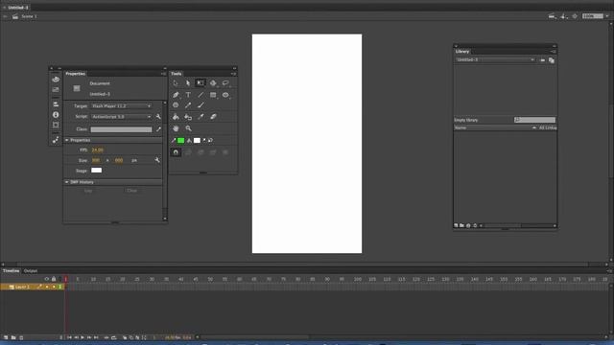Toggle Snap to Objects magnet in Tools
Image resolution: width=614 pixels, height=345 pixels.
[176, 152]
